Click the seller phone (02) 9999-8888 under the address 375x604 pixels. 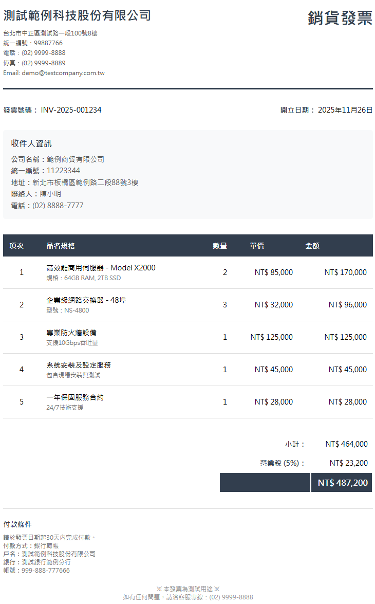44,53
